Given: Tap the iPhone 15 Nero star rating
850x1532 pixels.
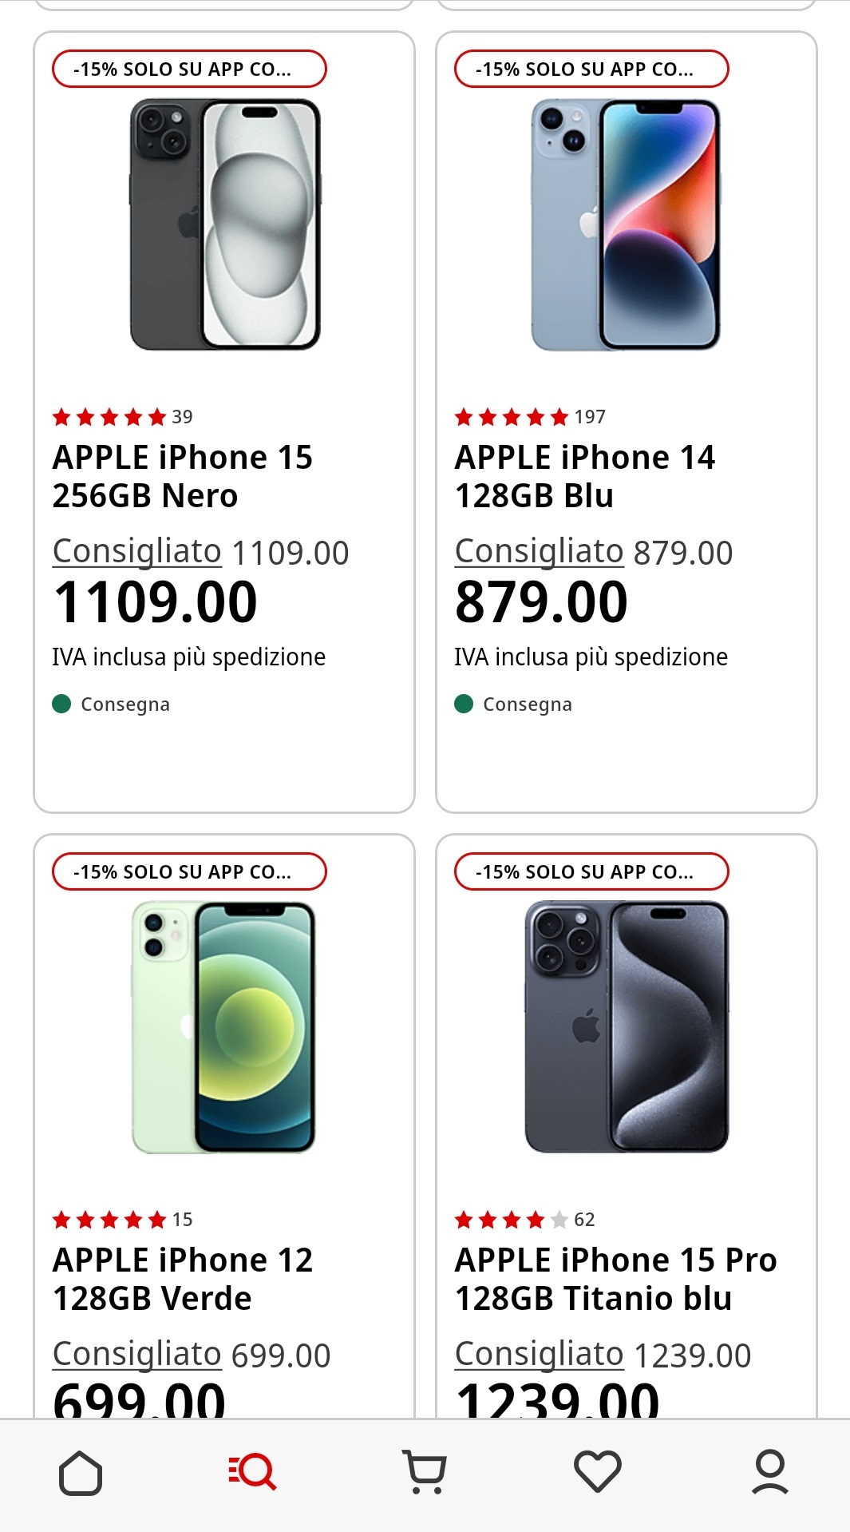Looking at the screenshot, I should [109, 417].
